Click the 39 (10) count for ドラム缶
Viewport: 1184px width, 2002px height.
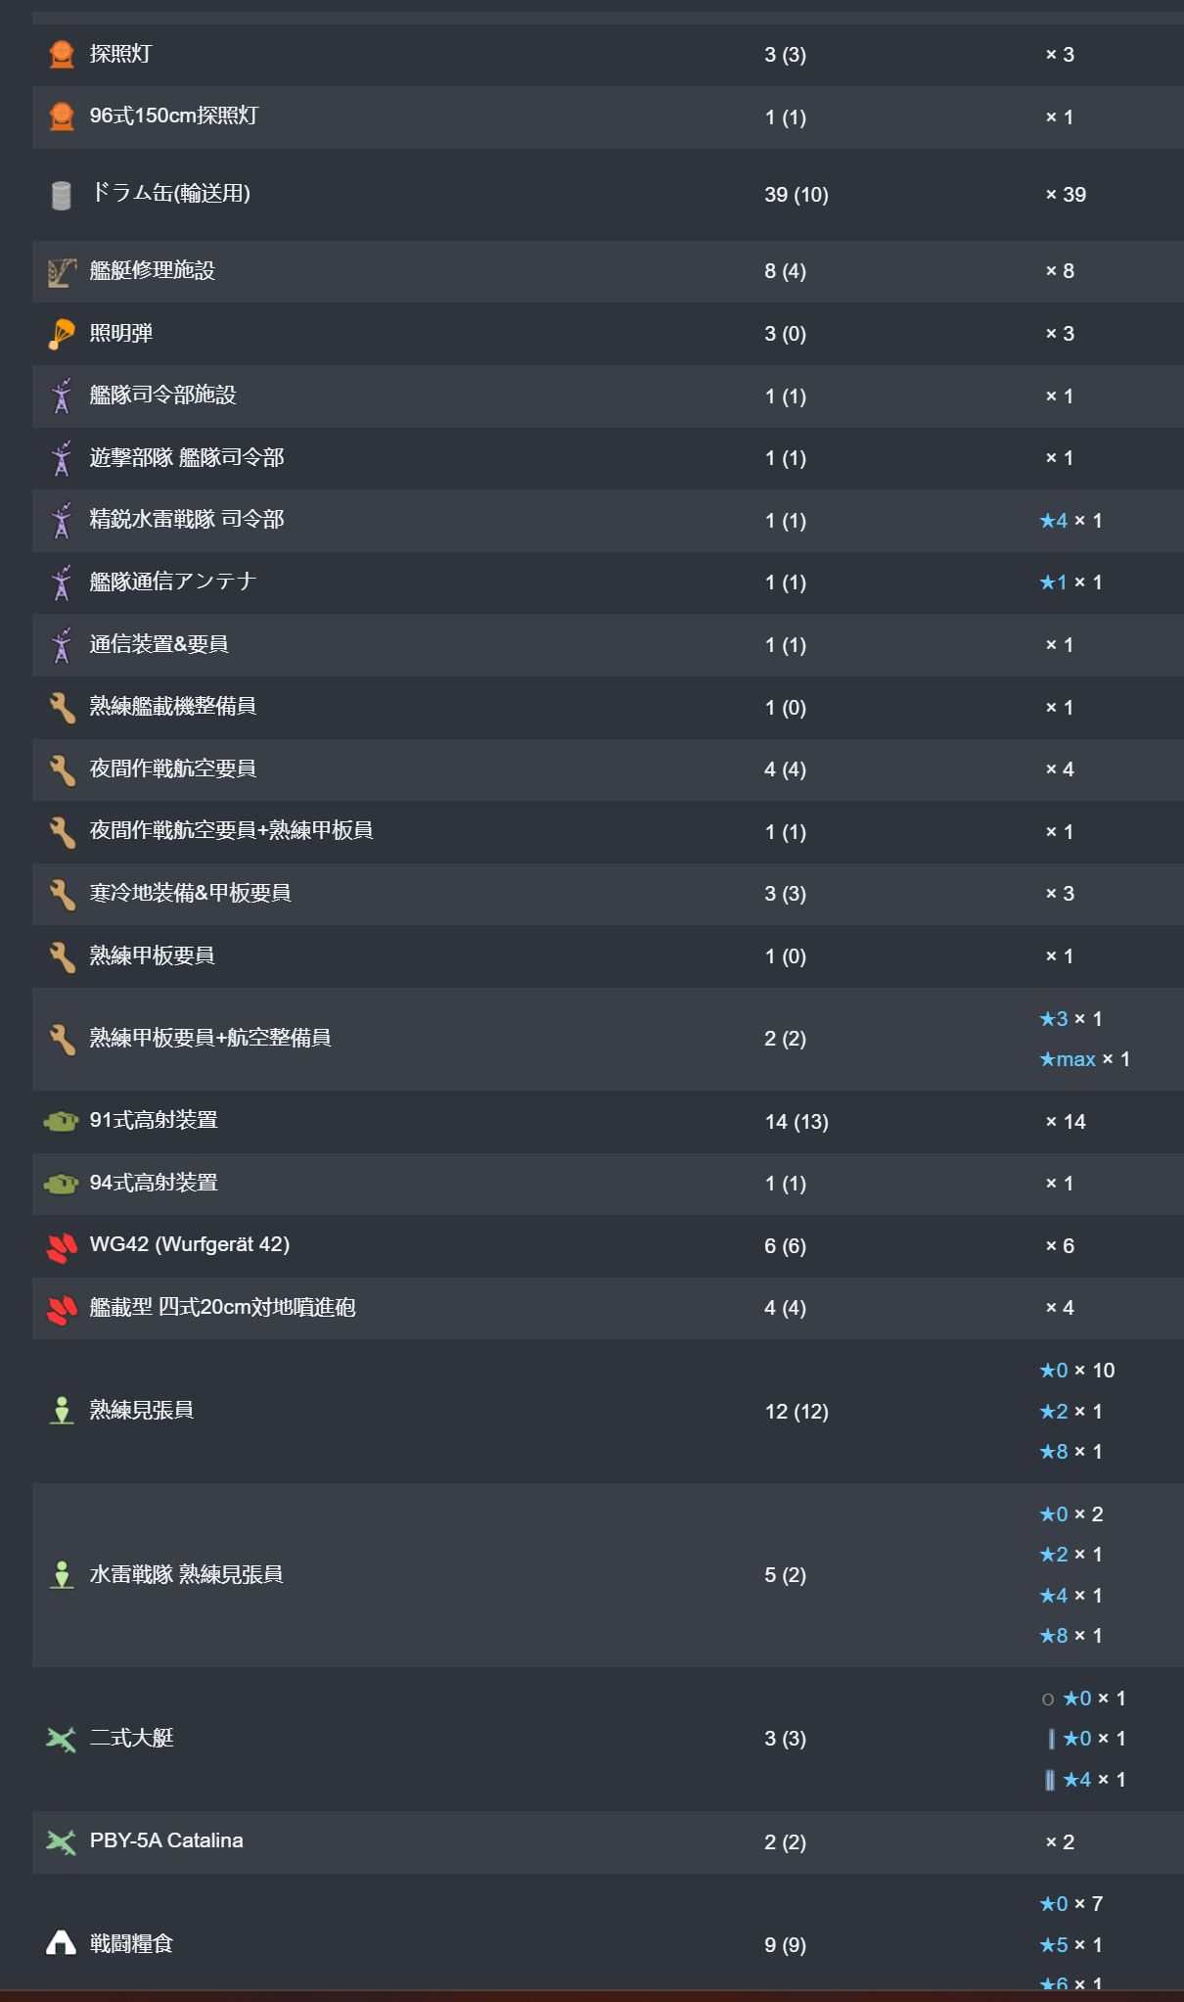pyautogui.click(x=797, y=195)
